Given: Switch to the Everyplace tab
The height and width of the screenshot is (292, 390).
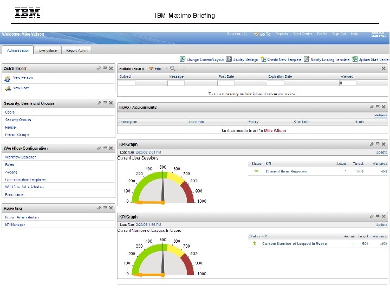Looking at the screenshot, I should coord(48,50).
